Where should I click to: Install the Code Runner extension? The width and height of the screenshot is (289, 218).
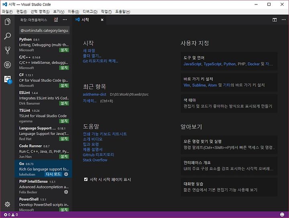(64, 156)
